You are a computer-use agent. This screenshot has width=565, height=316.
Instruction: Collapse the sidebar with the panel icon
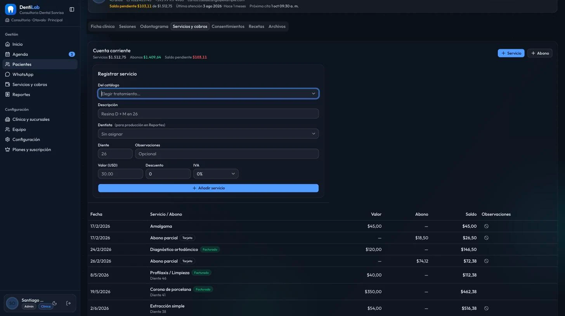click(x=72, y=9)
